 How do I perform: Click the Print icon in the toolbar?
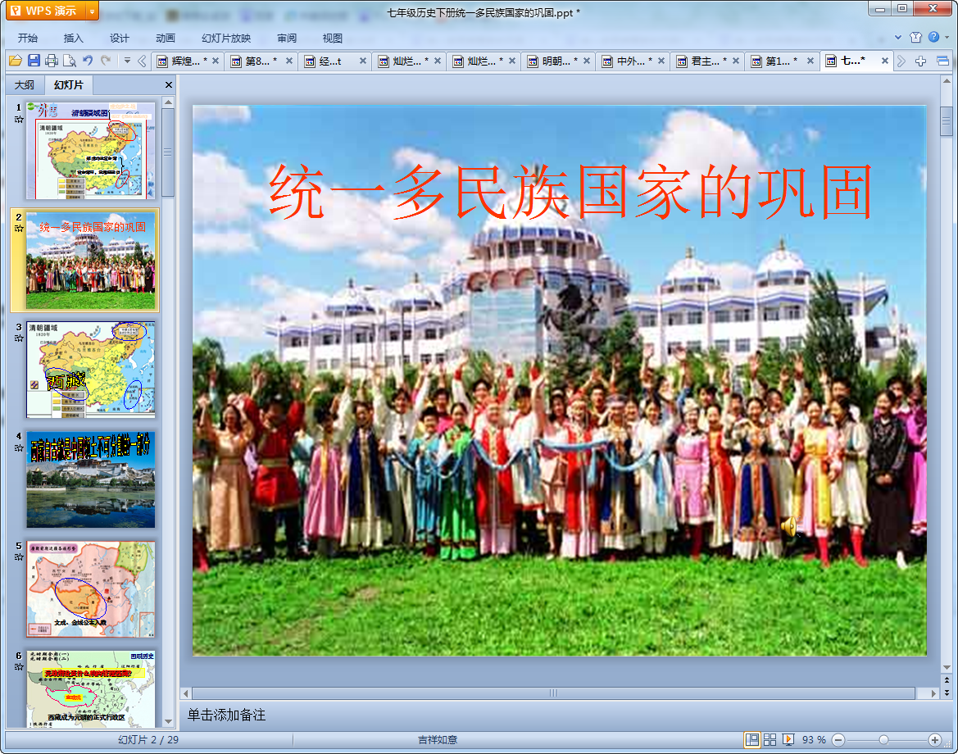pyautogui.click(x=52, y=61)
